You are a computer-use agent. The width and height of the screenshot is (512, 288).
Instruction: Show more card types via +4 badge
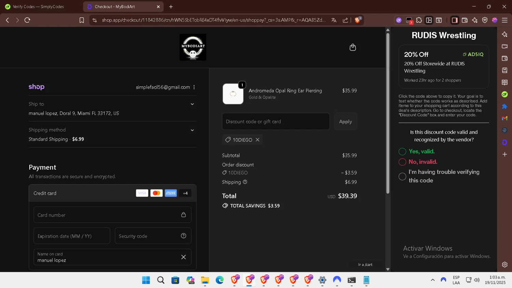click(185, 193)
